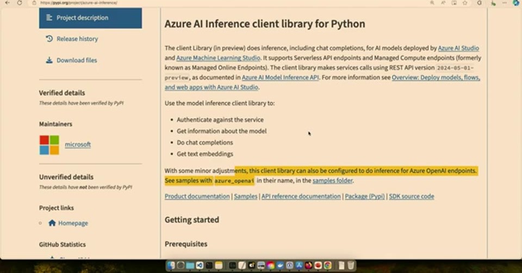
Task: Click the browser back arrow
Action: 7,3
